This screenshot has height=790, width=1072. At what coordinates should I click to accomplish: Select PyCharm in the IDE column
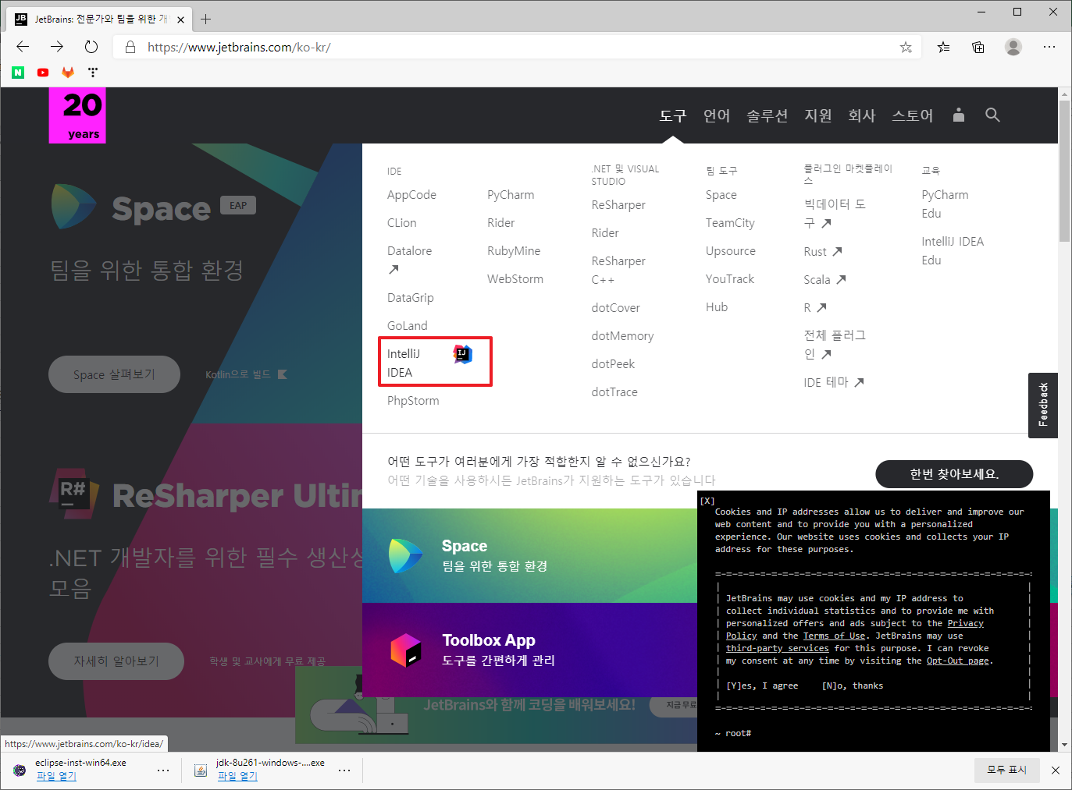[x=511, y=195]
